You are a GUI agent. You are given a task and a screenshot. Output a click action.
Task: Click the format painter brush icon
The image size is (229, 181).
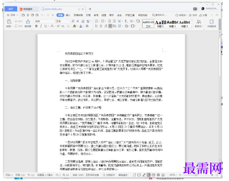(x=28, y=22)
